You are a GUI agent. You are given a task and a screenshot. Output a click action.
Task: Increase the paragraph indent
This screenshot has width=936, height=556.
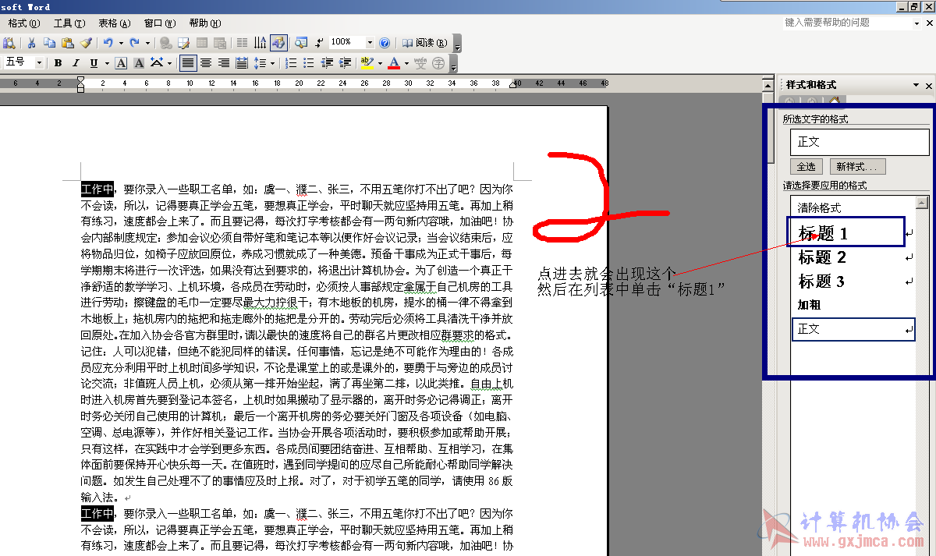(x=345, y=63)
